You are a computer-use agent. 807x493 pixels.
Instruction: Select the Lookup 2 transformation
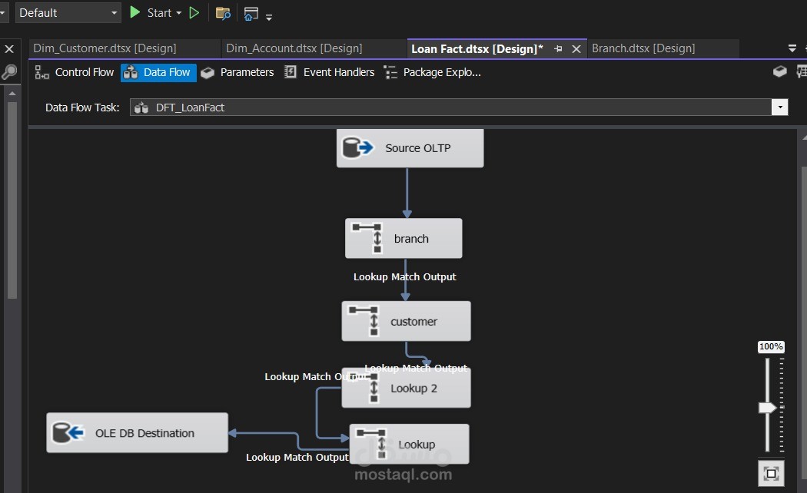[x=406, y=388]
